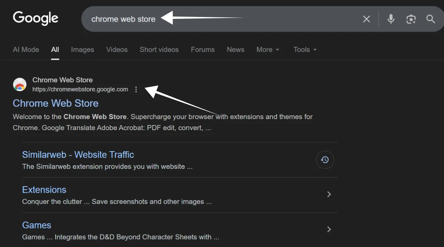This screenshot has height=247, width=444.
Task: Click the chromewebstore.google.com URL
Action: 80,89
